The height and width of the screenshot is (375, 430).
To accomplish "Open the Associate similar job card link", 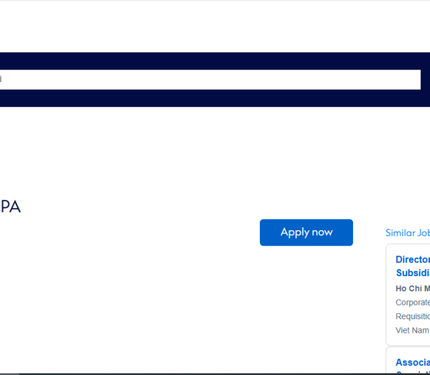I will 412,365.
